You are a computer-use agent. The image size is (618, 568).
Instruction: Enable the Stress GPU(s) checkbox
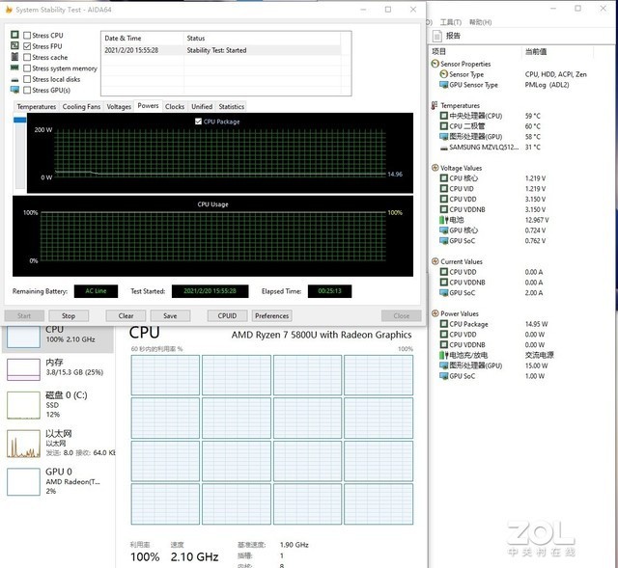tap(27, 90)
